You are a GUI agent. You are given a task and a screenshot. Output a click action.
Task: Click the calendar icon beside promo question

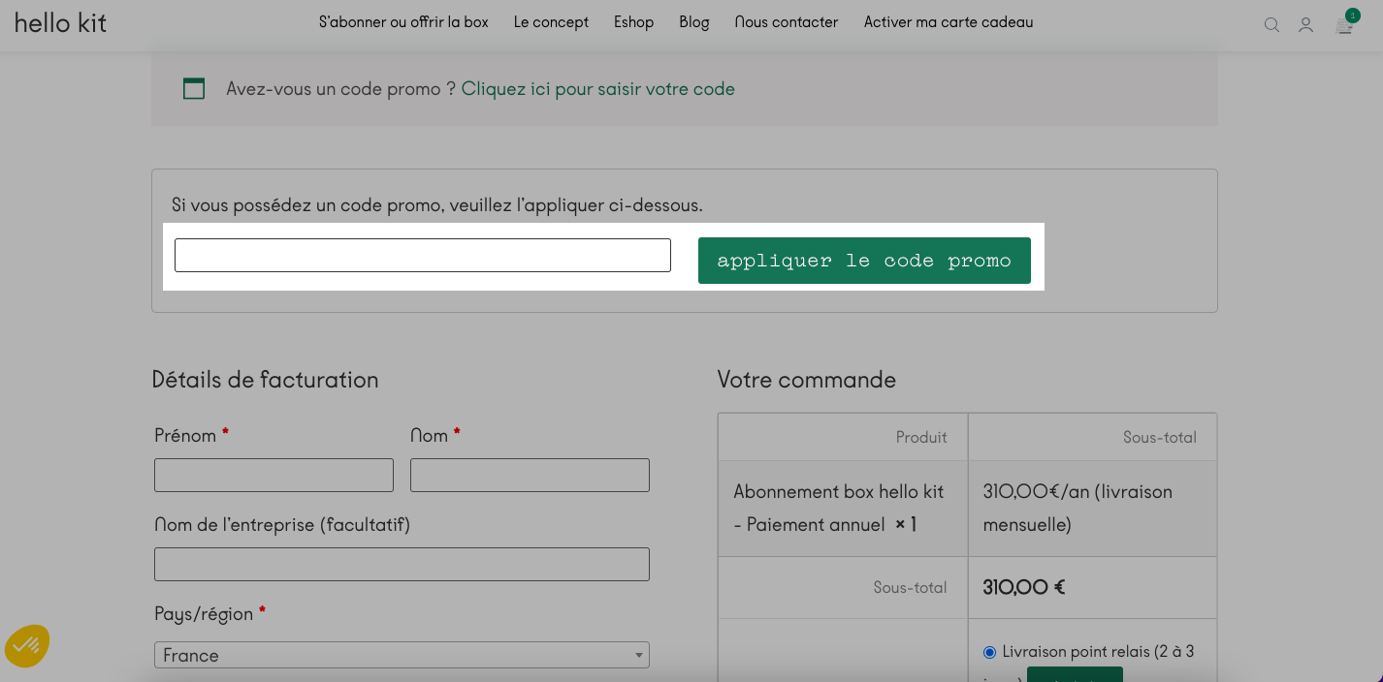click(194, 88)
